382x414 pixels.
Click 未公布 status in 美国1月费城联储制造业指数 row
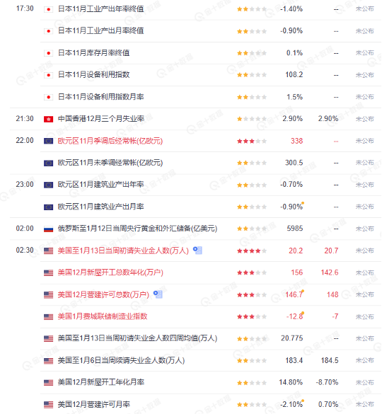(365, 316)
